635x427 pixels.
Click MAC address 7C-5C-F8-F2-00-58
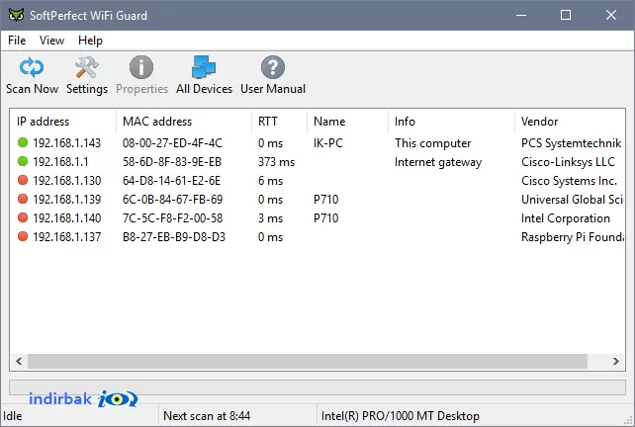[x=172, y=218]
